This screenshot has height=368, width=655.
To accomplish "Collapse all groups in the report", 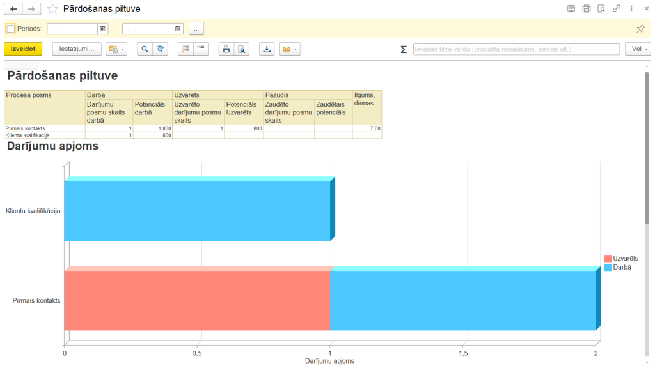I will point(201,49).
